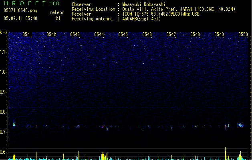Click the horizontal red echo trace near 0544
Screen dimensions: 252x160
(103, 127)
